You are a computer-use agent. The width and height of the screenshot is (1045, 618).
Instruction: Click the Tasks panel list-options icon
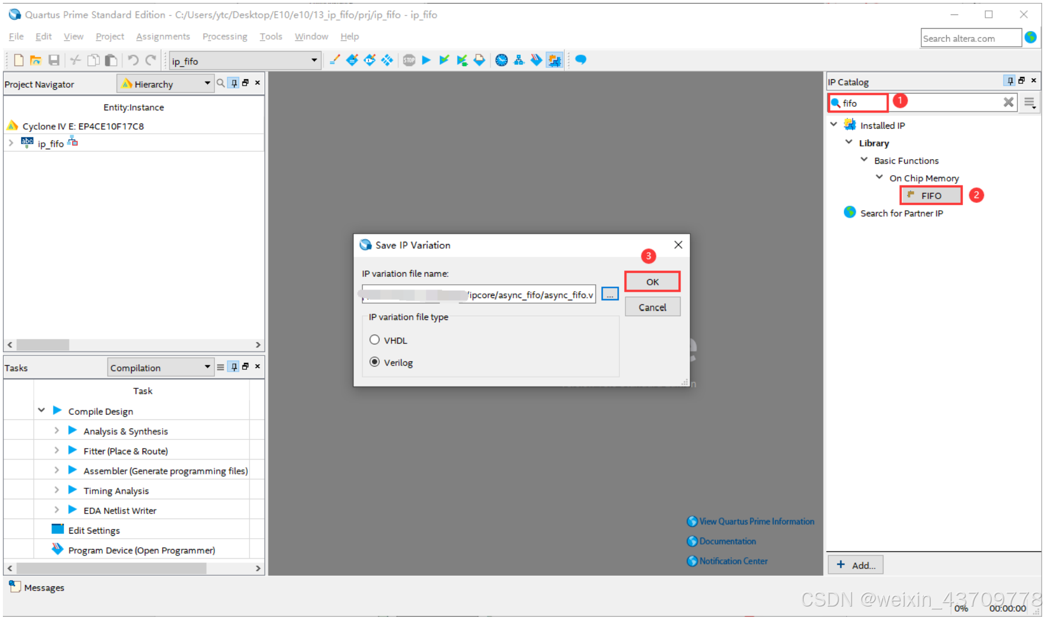[x=221, y=367]
